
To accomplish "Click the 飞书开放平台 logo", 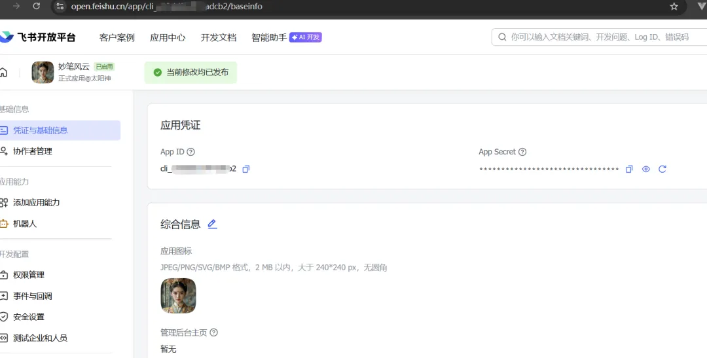I will [38, 37].
